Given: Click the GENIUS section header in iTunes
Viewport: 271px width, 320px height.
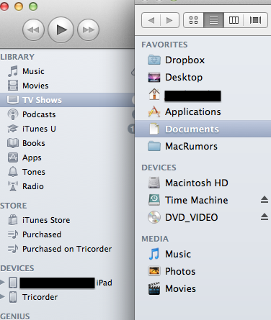Looking at the screenshot, I should coord(15,316).
